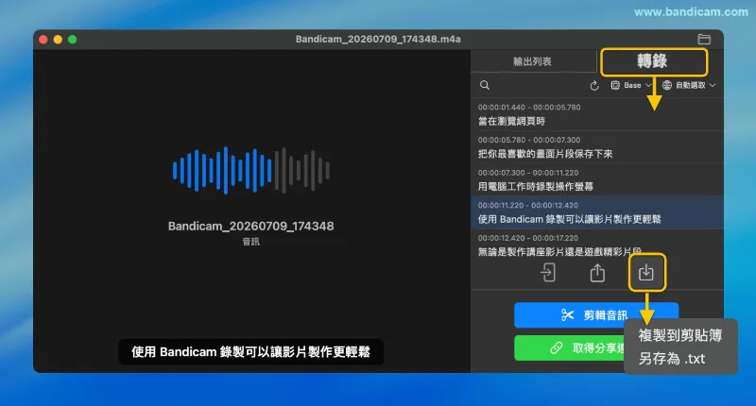Click timestamp 00:00:01.440 - 00:00:05.780

[x=529, y=108]
